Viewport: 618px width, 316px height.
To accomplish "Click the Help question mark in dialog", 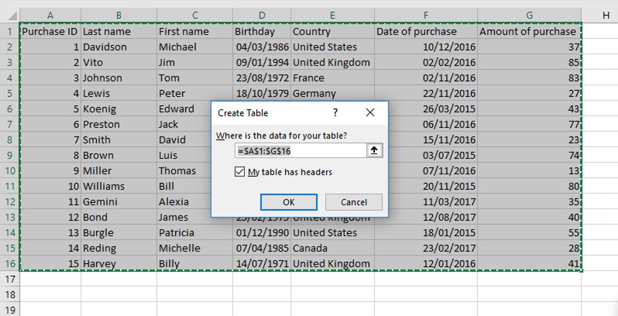I will [335, 113].
